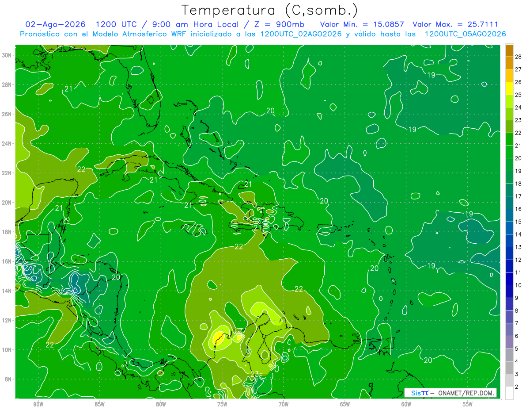
Task: Click the yellow temperature hotspot near 75W 11N
Action: [x=218, y=339]
